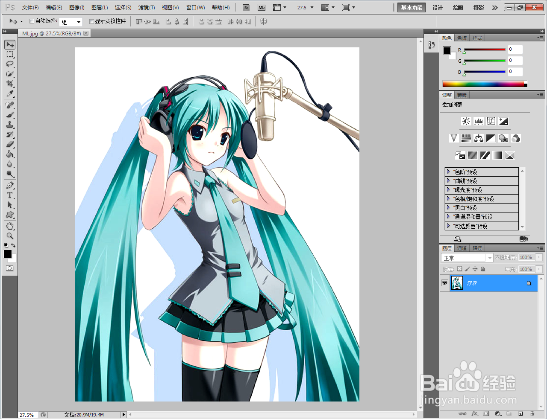This screenshot has height=419, width=547.
Task: Select the Rectangular Marquee tool
Action: (10, 55)
